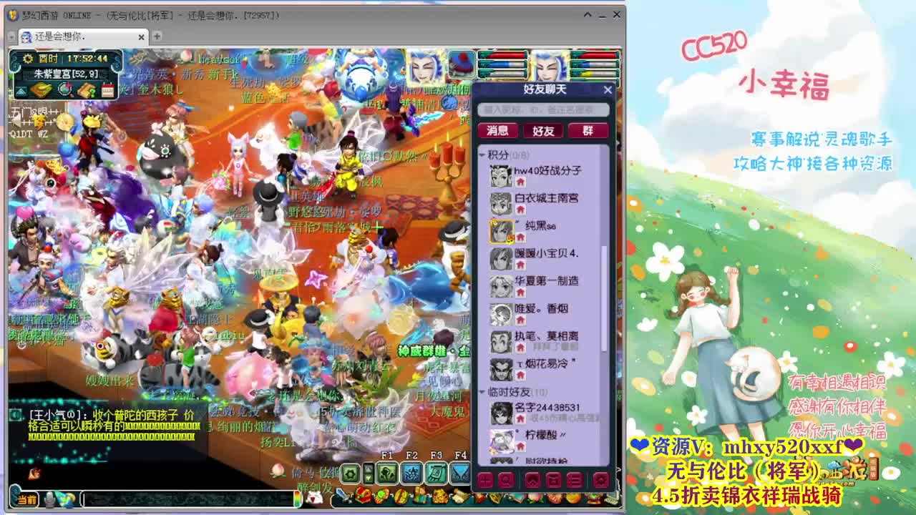This screenshot has height=515, width=916.
Task: Click the avatar of 白衣城主南宫
Action: (501, 203)
